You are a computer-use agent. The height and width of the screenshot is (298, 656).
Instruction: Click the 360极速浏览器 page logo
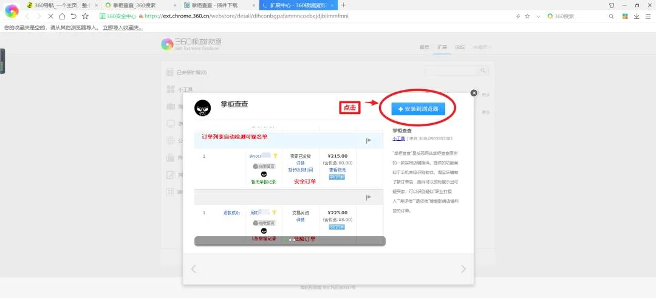pyautogui.click(x=191, y=44)
